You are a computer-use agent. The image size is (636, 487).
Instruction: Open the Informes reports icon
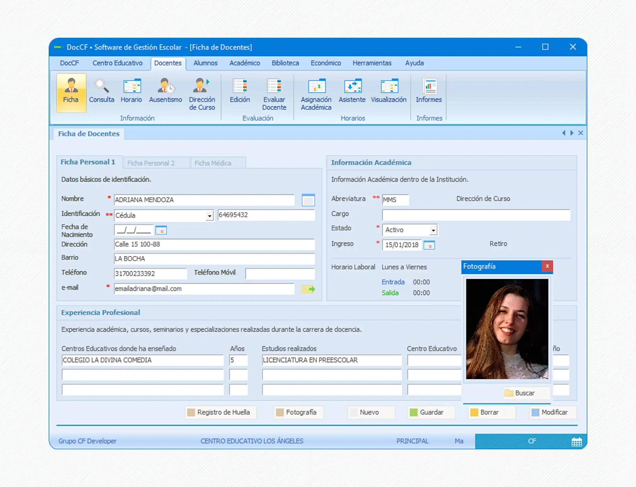pyautogui.click(x=429, y=91)
